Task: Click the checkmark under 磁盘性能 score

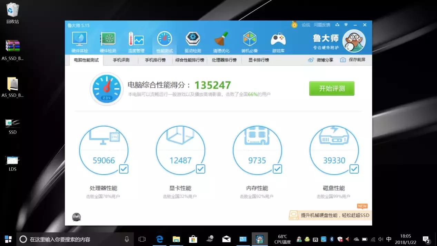Action: (354, 169)
